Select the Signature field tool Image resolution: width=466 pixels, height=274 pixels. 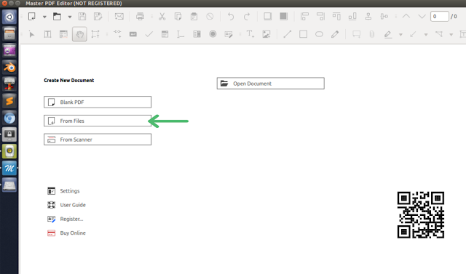point(229,34)
